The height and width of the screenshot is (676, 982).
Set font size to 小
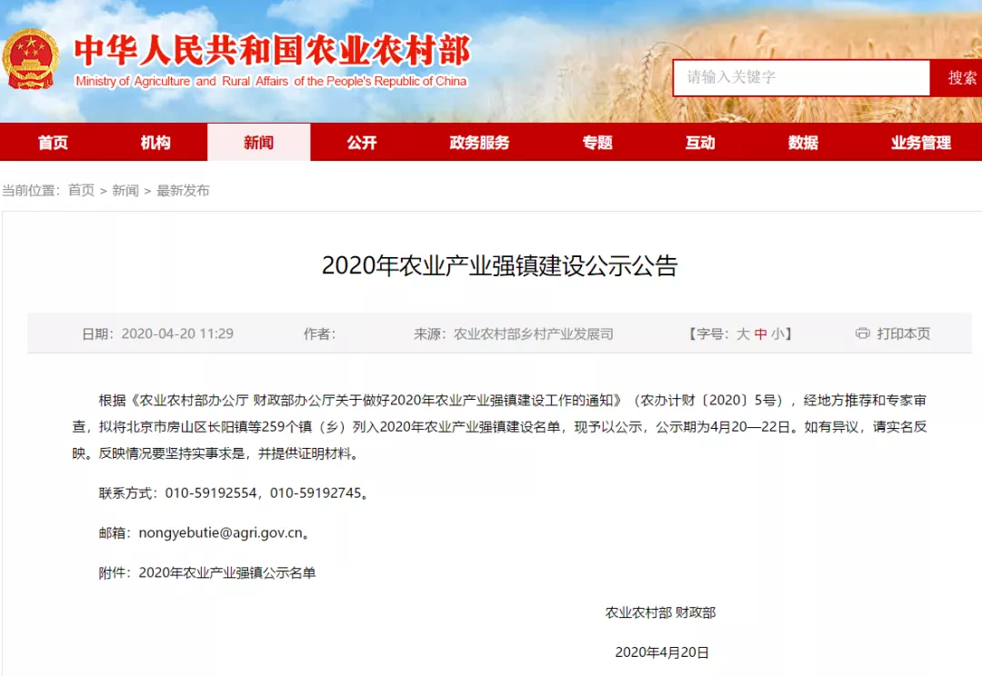tap(777, 333)
